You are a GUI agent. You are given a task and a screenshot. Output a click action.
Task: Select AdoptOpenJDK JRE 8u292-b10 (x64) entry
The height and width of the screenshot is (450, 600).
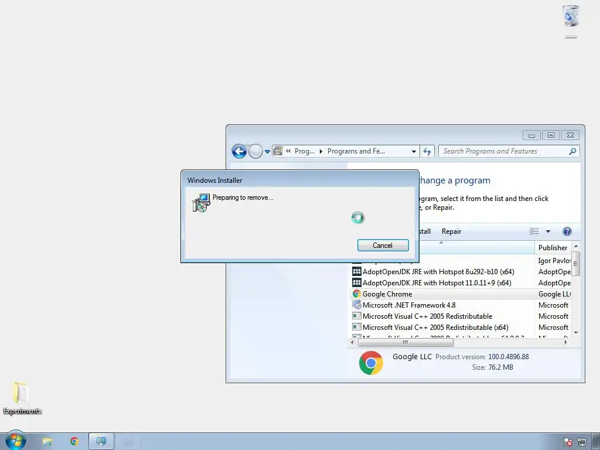438,272
